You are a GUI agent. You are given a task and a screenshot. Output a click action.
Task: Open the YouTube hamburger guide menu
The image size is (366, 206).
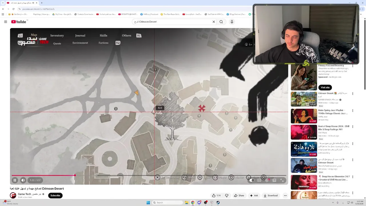[5, 22]
